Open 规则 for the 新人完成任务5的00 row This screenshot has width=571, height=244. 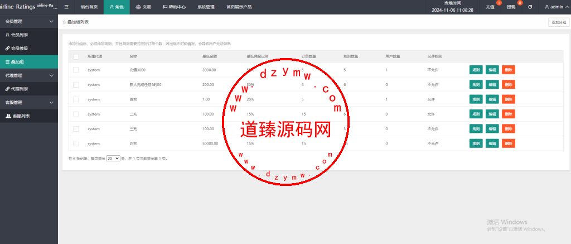tap(476, 85)
